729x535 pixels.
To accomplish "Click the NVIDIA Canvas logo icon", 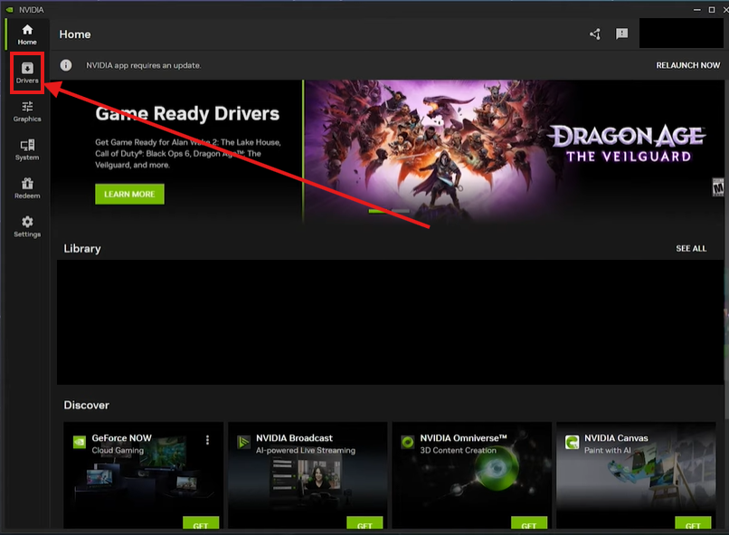I will (572, 442).
